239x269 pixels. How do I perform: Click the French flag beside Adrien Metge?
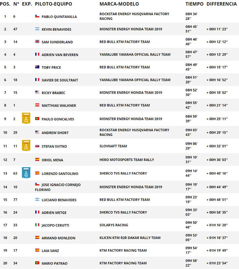pyautogui.click(x=37, y=212)
